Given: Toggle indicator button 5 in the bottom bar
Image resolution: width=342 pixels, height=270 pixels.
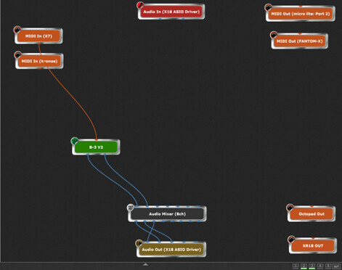Looking at the screenshot, I should pos(328,266).
